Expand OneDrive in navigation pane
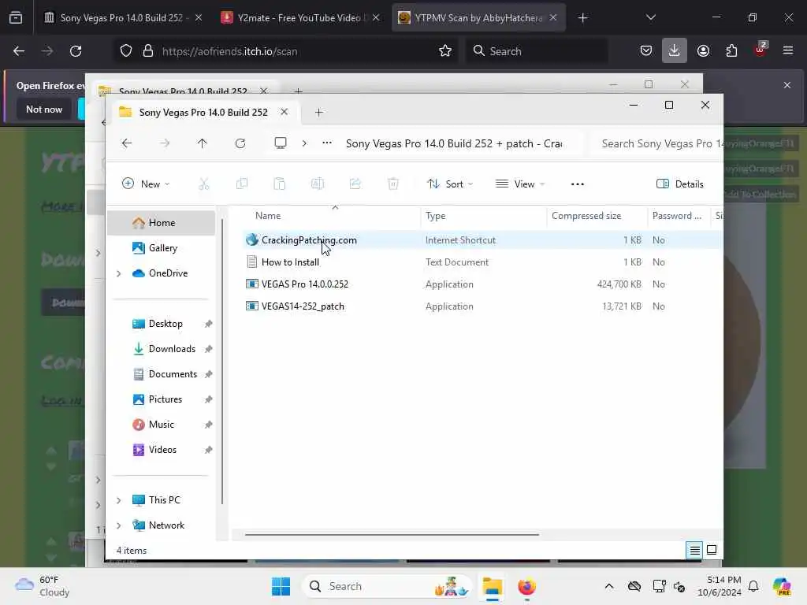Screen dimensions: 807x605 (118, 273)
